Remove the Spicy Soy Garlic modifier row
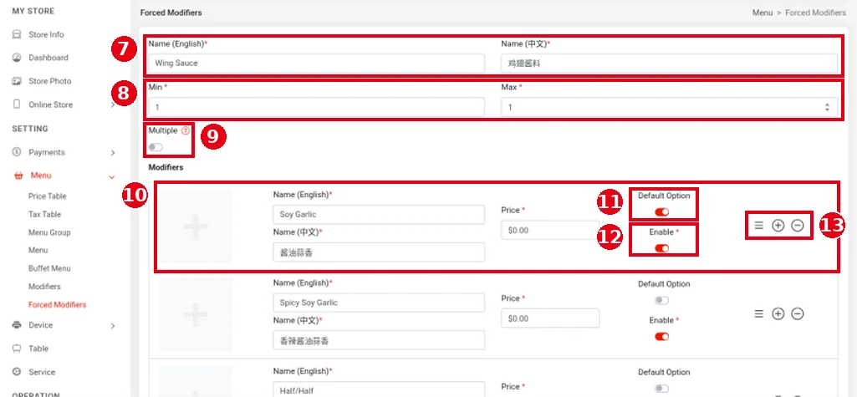Viewport: 857px width, 397px height. pos(798,313)
